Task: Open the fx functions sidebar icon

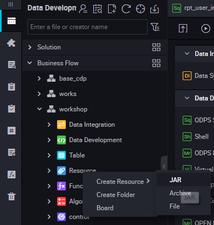Action: 12,175
